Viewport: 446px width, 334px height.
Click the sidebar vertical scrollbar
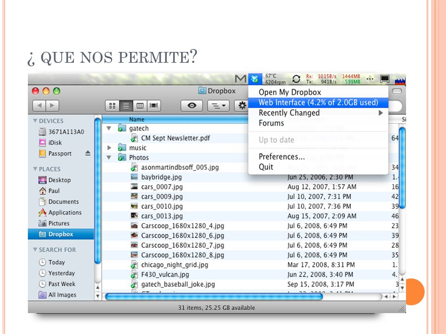[x=98, y=191]
